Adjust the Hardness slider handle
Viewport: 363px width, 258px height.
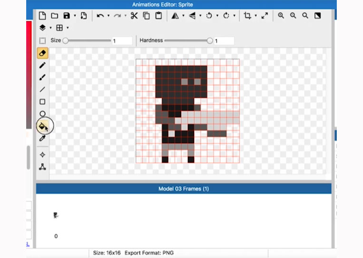[210, 41]
